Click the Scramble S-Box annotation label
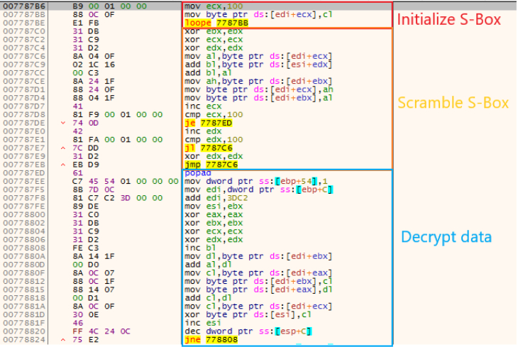The image size is (518, 347). [x=453, y=103]
